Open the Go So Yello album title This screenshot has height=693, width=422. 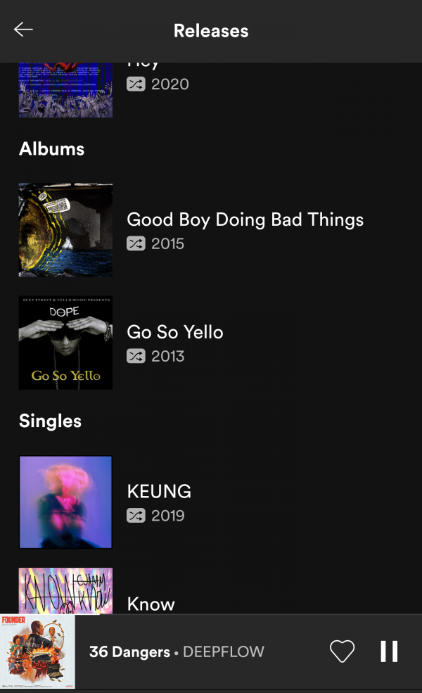click(174, 332)
